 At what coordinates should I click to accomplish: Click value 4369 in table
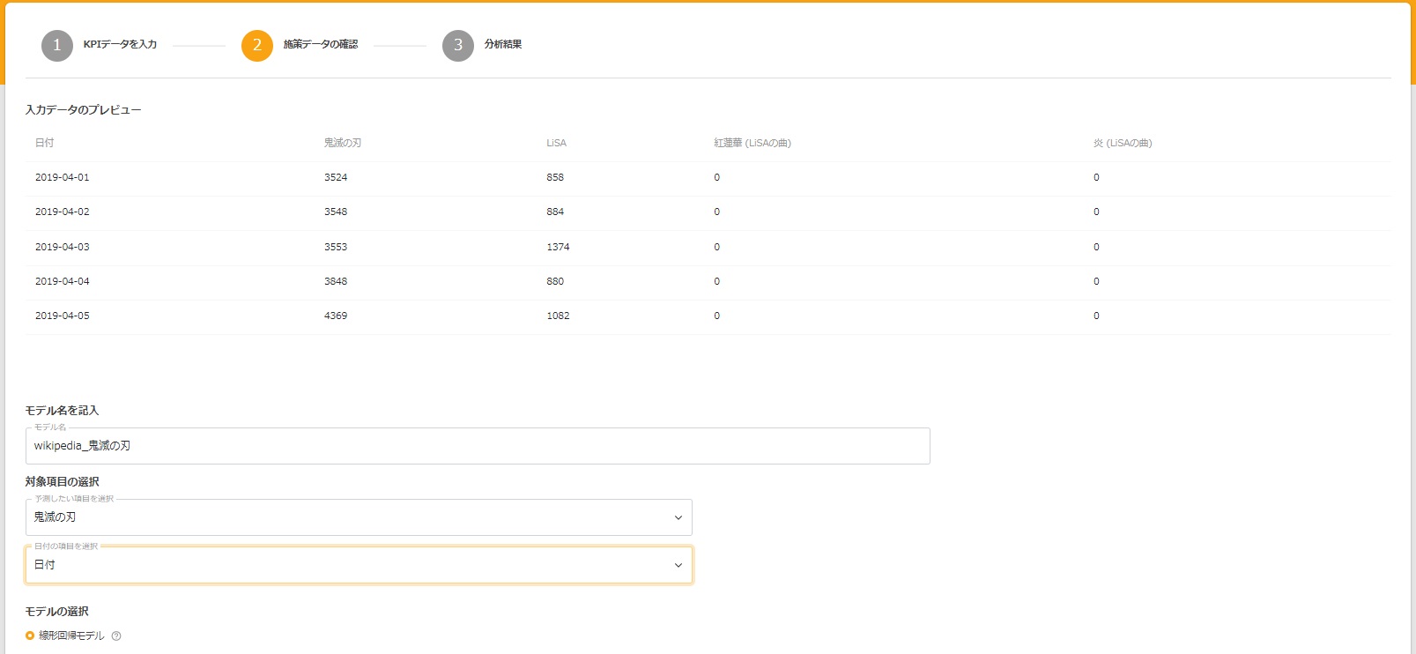point(336,316)
